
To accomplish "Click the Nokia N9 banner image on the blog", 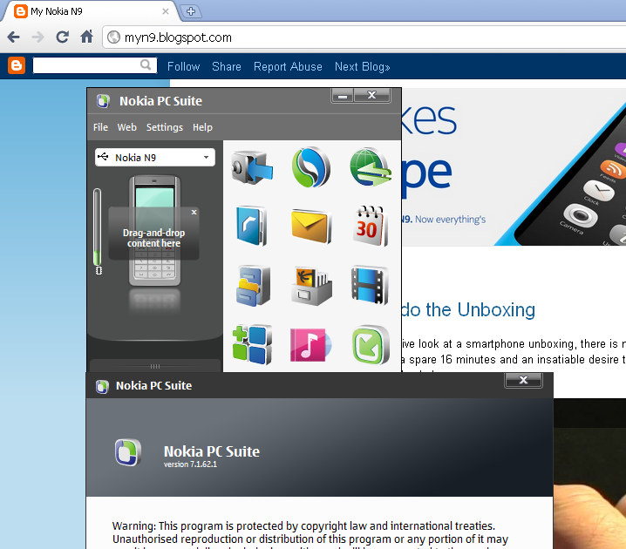I will (x=514, y=166).
